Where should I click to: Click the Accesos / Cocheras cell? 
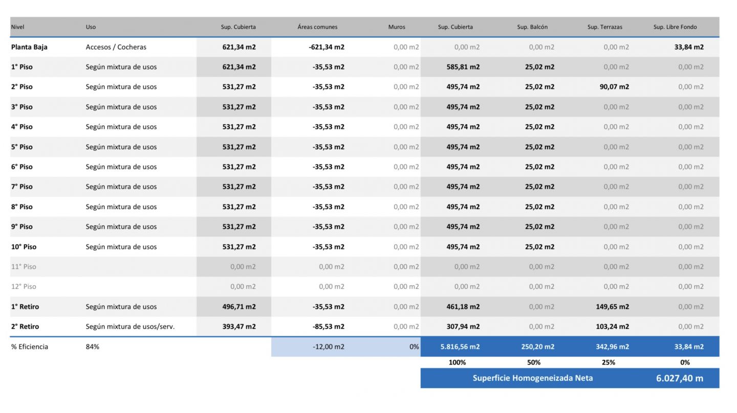116,47
